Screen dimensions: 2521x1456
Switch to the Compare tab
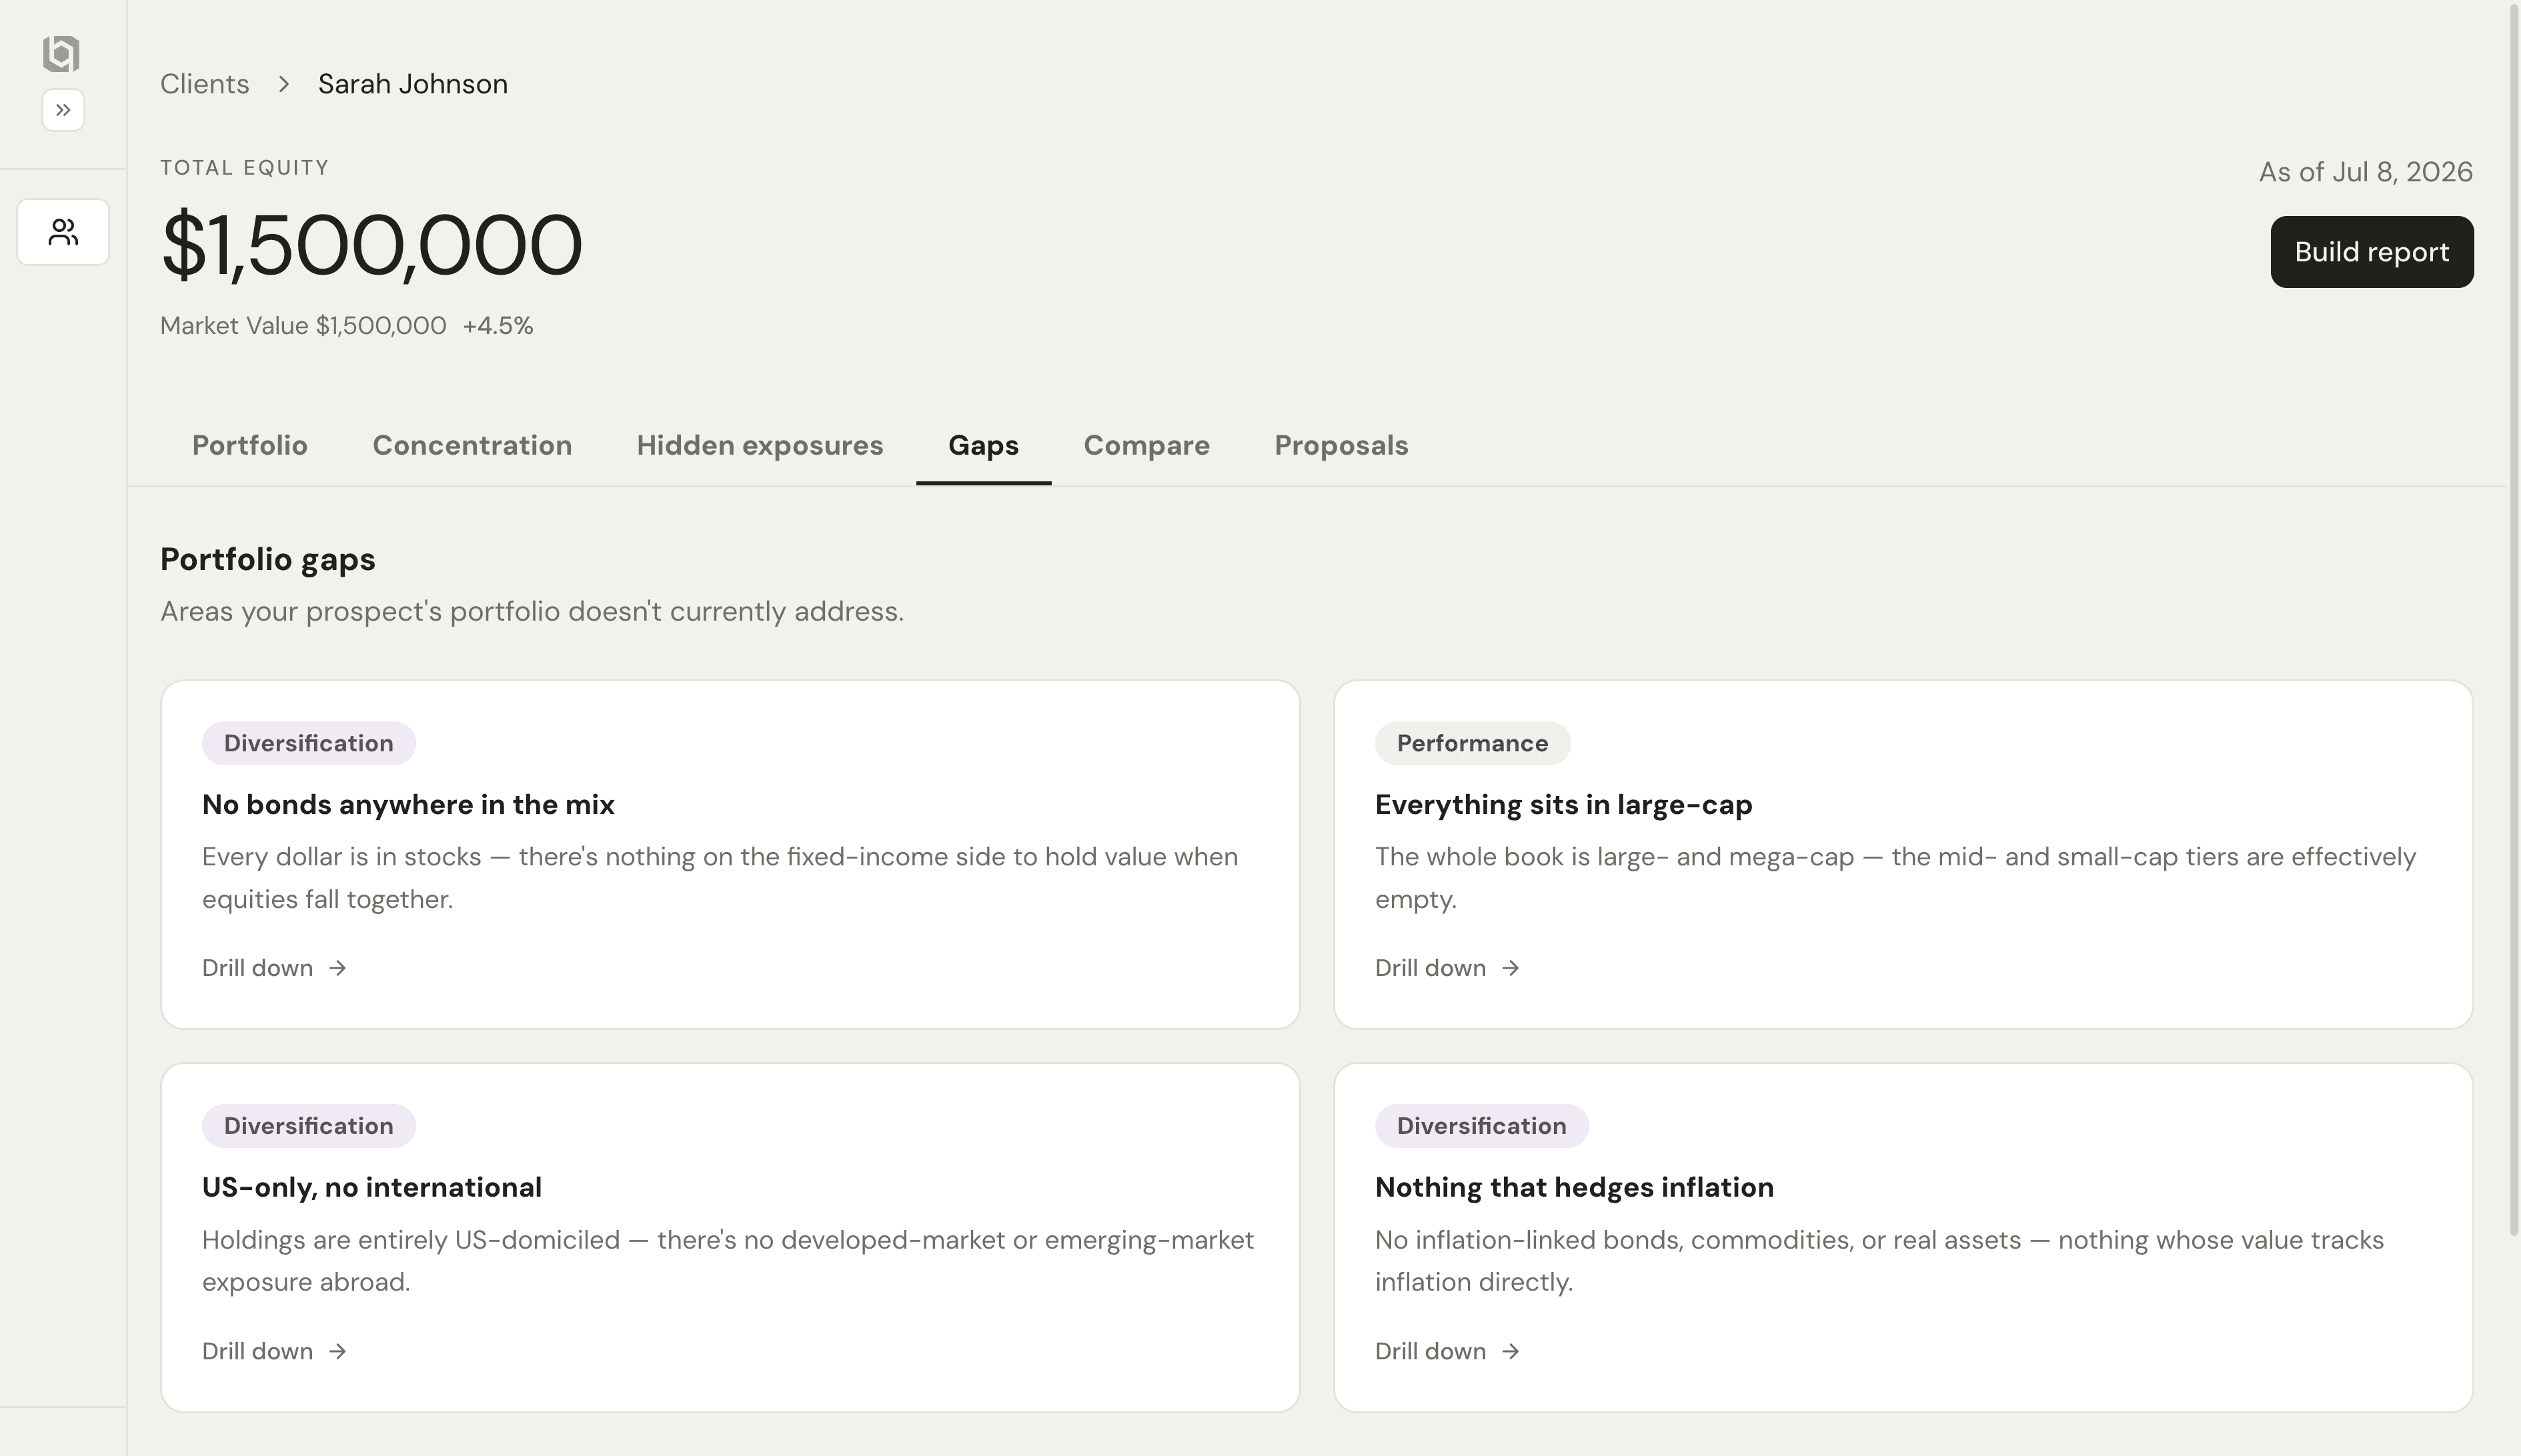1146,445
